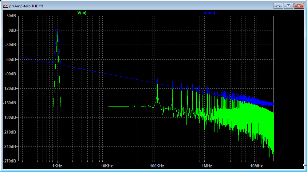Image resolution: width=307 pixels, height=172 pixels.
Task: Click the 30dB y-axis label
Action: point(11,16)
